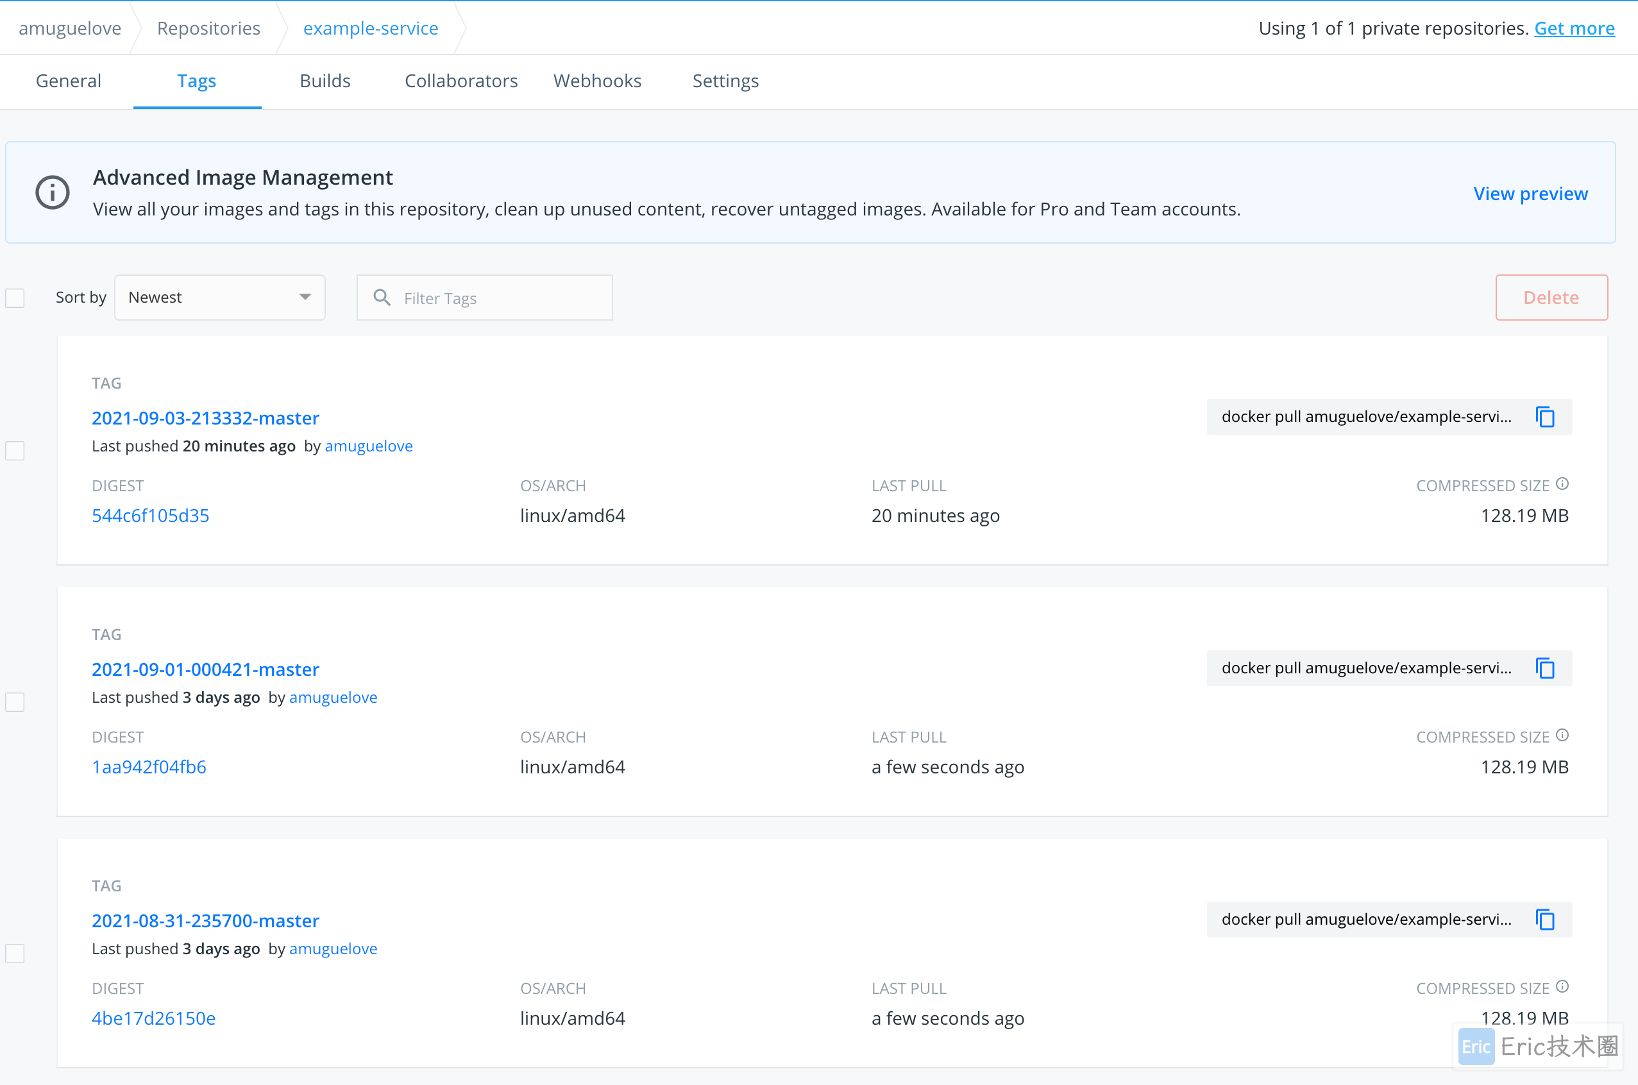Click amuguelove pusher link on 2021-09-01-000421-master
The height and width of the screenshot is (1085, 1638).
pos(334,698)
